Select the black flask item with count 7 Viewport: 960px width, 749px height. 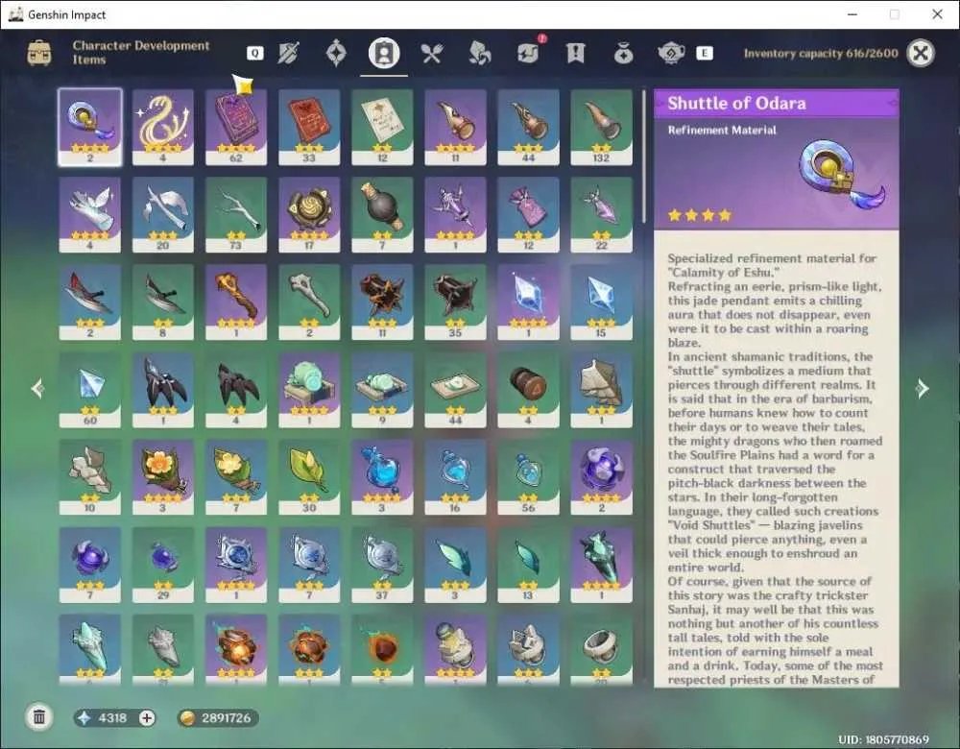pyautogui.click(x=382, y=215)
